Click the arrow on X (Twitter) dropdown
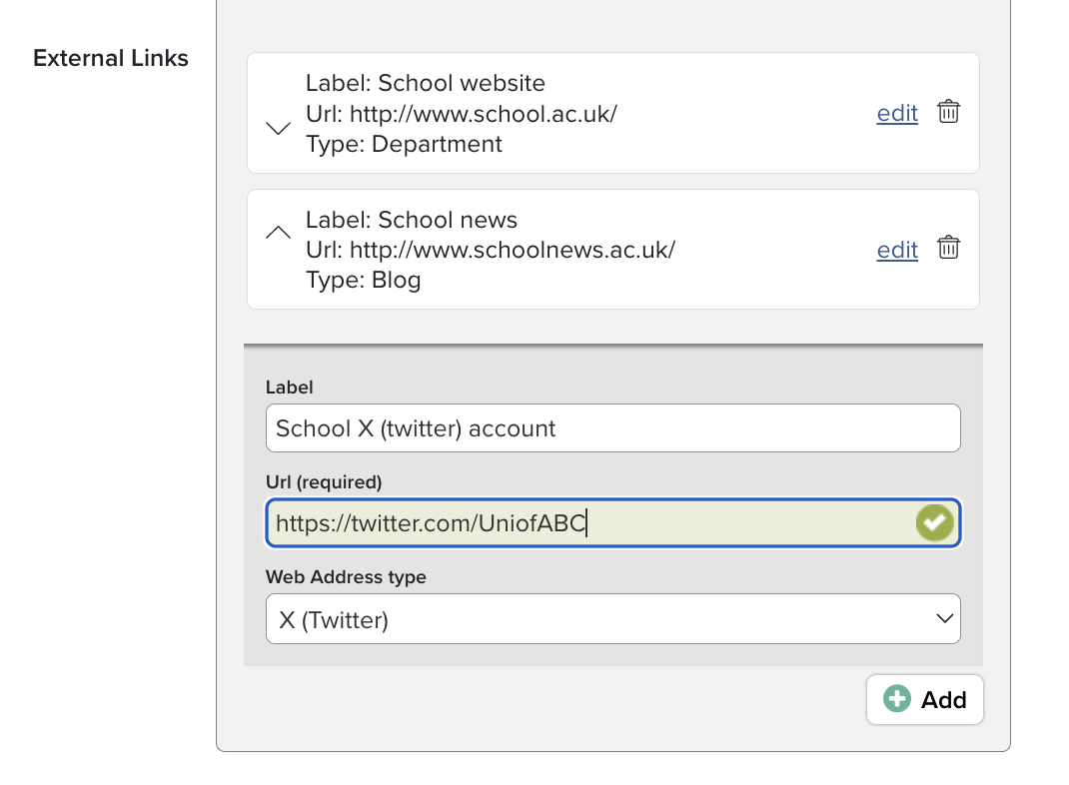Screen dimensions: 1069x785 tap(944, 619)
